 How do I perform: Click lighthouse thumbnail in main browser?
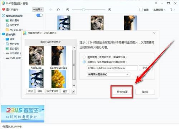130,23
